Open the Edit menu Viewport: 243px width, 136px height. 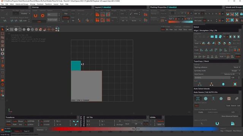tap(7, 4)
